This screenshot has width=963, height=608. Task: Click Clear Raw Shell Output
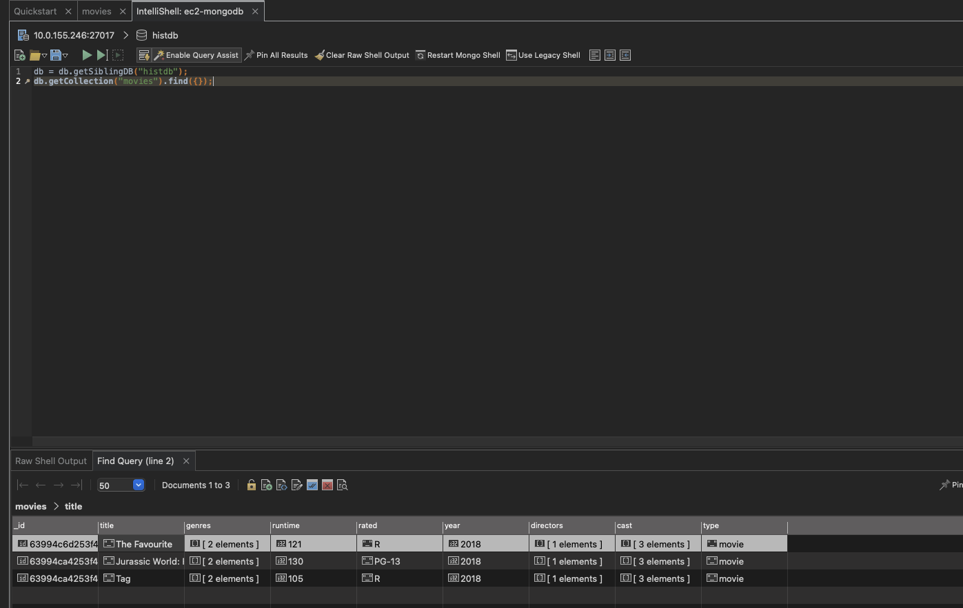362,55
